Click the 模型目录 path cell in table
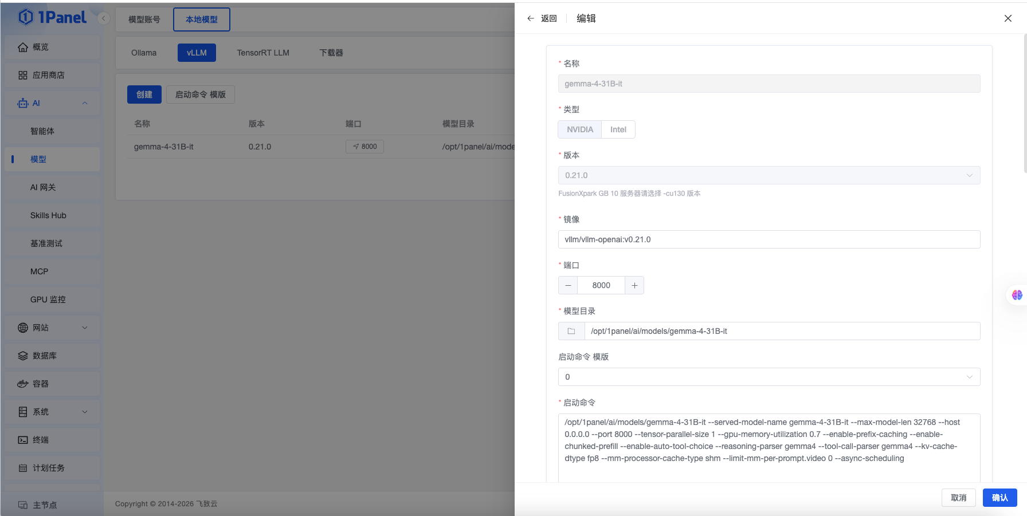The width and height of the screenshot is (1027, 516). (479, 147)
